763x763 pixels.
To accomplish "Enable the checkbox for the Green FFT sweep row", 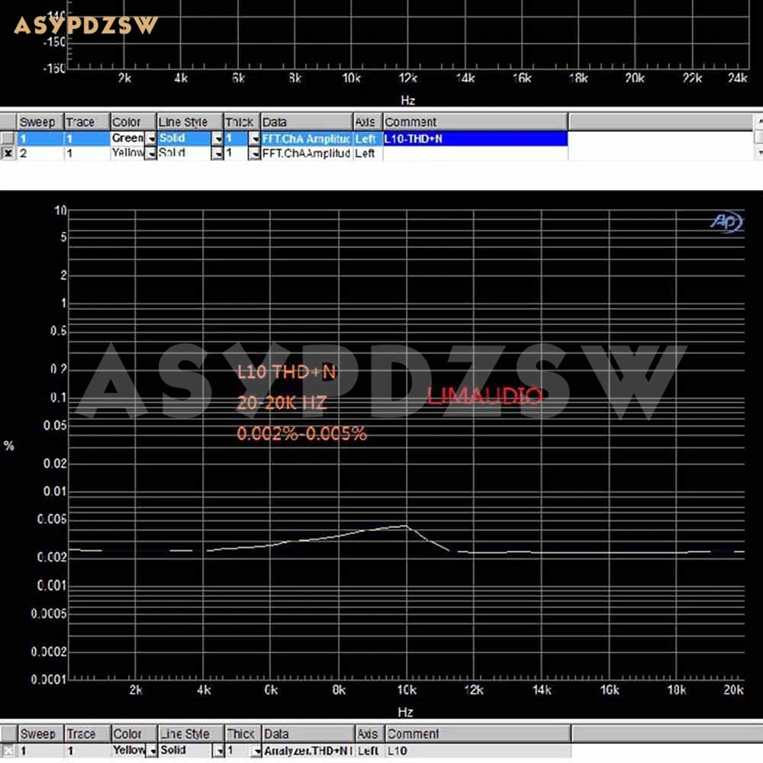I will pos(8,139).
